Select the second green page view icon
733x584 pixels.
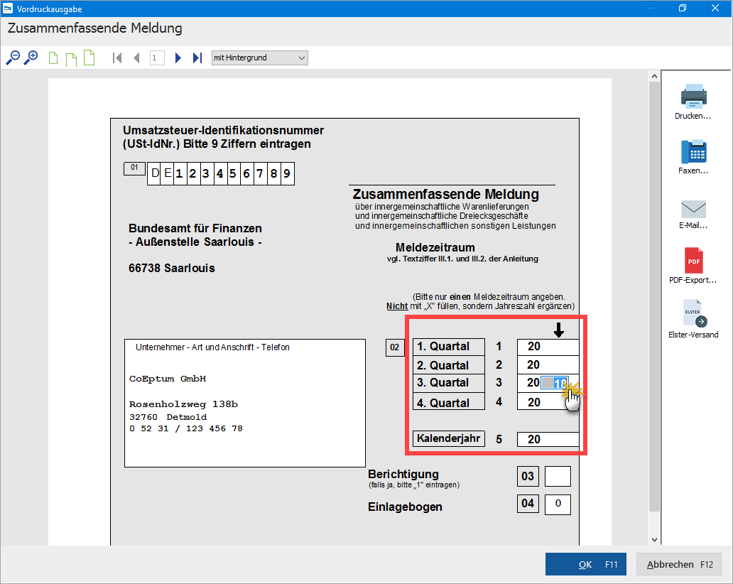pos(71,59)
